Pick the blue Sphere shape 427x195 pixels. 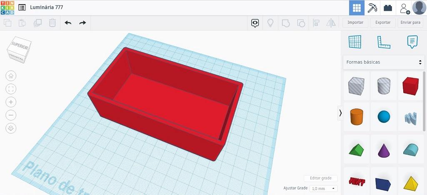tap(384, 116)
